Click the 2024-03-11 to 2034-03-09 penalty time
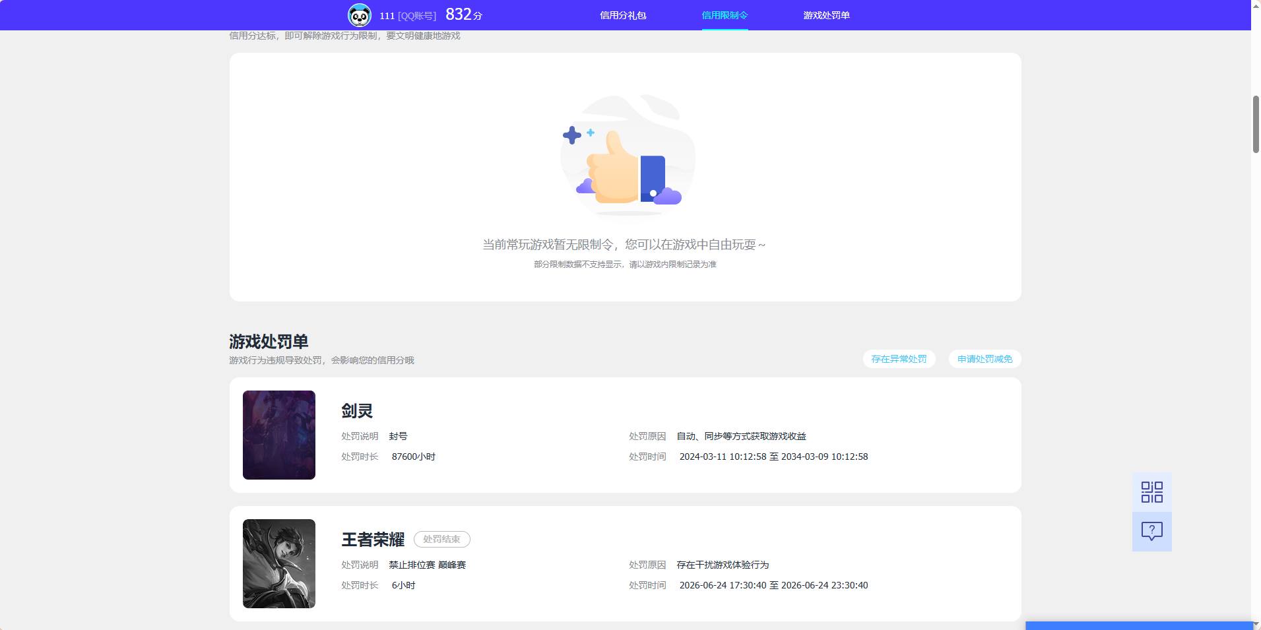Screen dimensions: 1261x630 tap(774, 457)
